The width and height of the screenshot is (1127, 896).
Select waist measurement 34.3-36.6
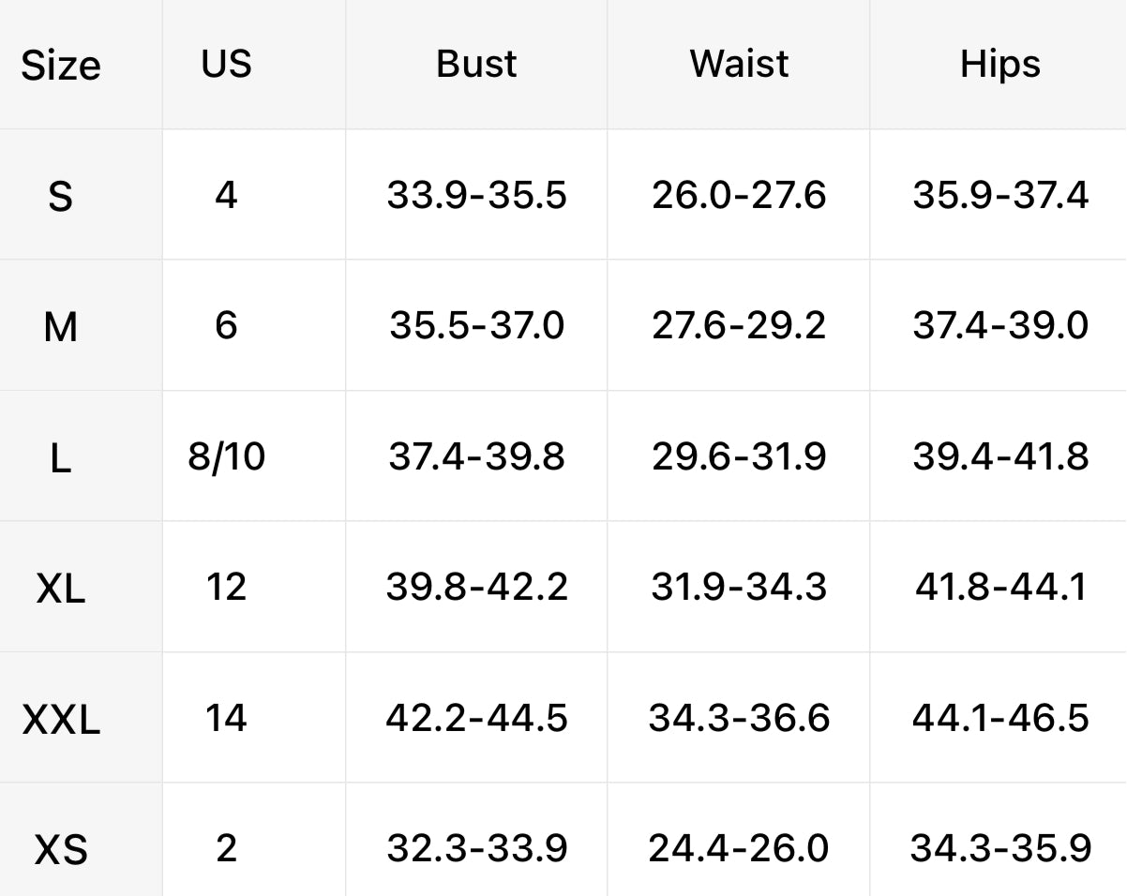[x=739, y=719]
